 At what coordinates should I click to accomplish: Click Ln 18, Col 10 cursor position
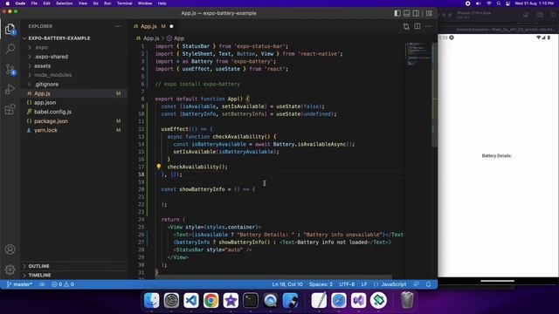click(287, 284)
